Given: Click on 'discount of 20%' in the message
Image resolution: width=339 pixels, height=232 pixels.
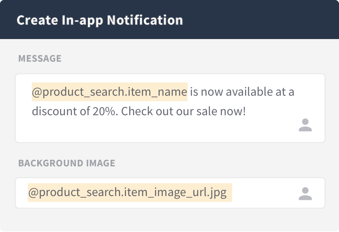Looking at the screenshot, I should 74,111.
